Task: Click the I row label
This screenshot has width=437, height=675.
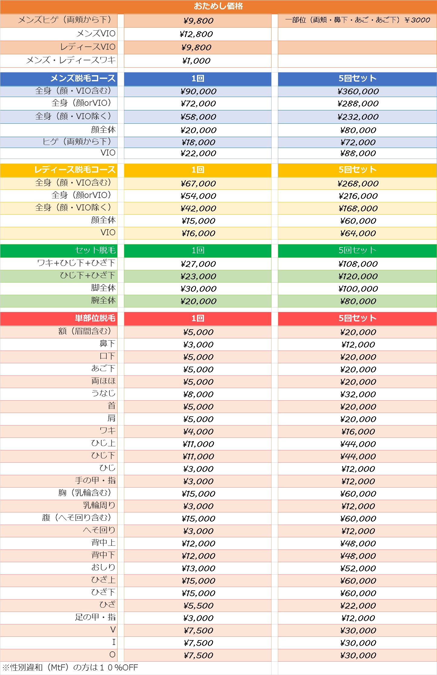Action: pyautogui.click(x=114, y=642)
